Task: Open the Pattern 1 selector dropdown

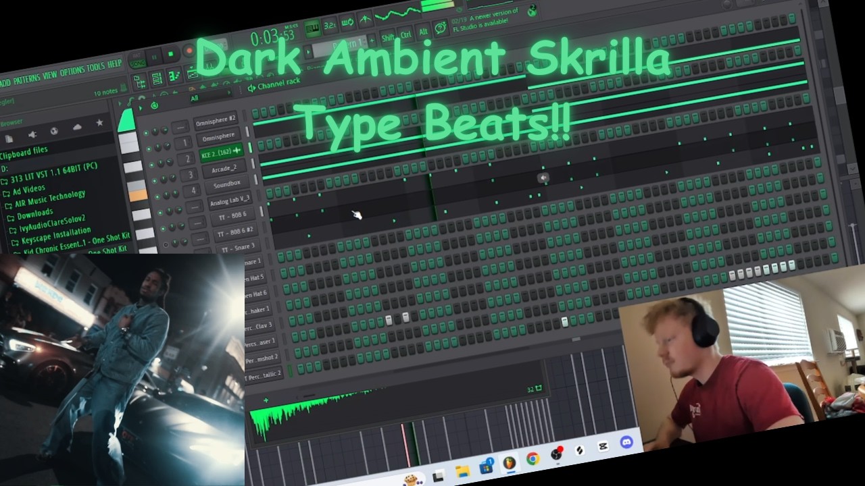Action: tap(340, 47)
